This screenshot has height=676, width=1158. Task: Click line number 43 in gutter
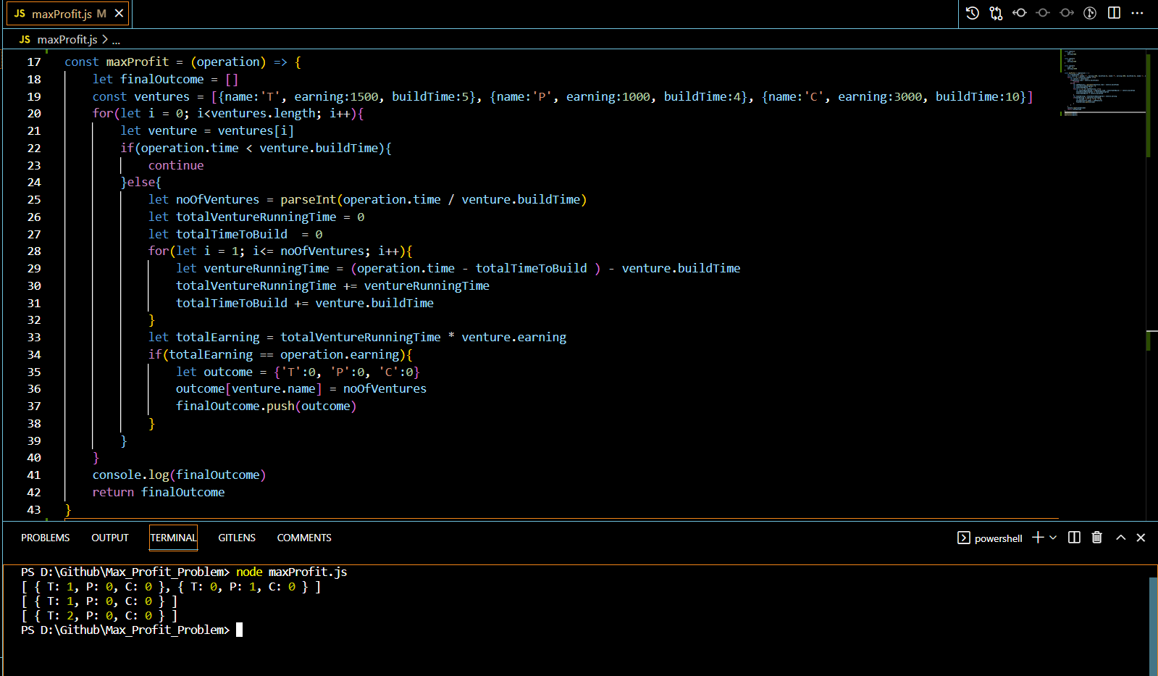34,509
